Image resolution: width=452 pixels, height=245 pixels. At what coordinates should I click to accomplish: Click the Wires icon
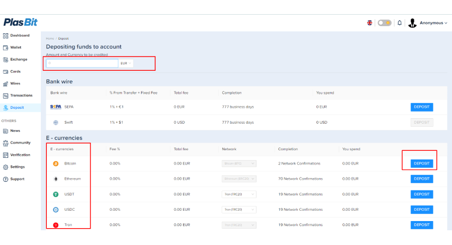5,84
